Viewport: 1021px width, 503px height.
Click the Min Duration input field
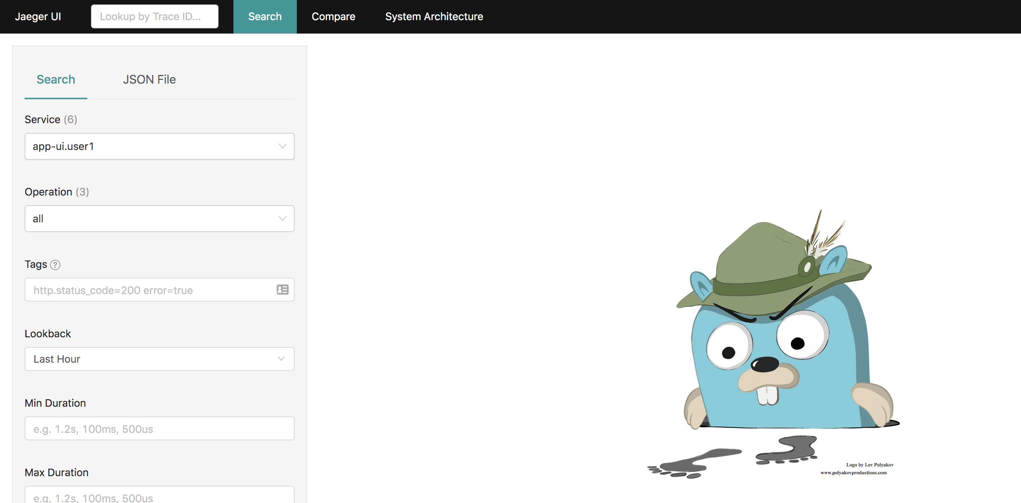159,428
